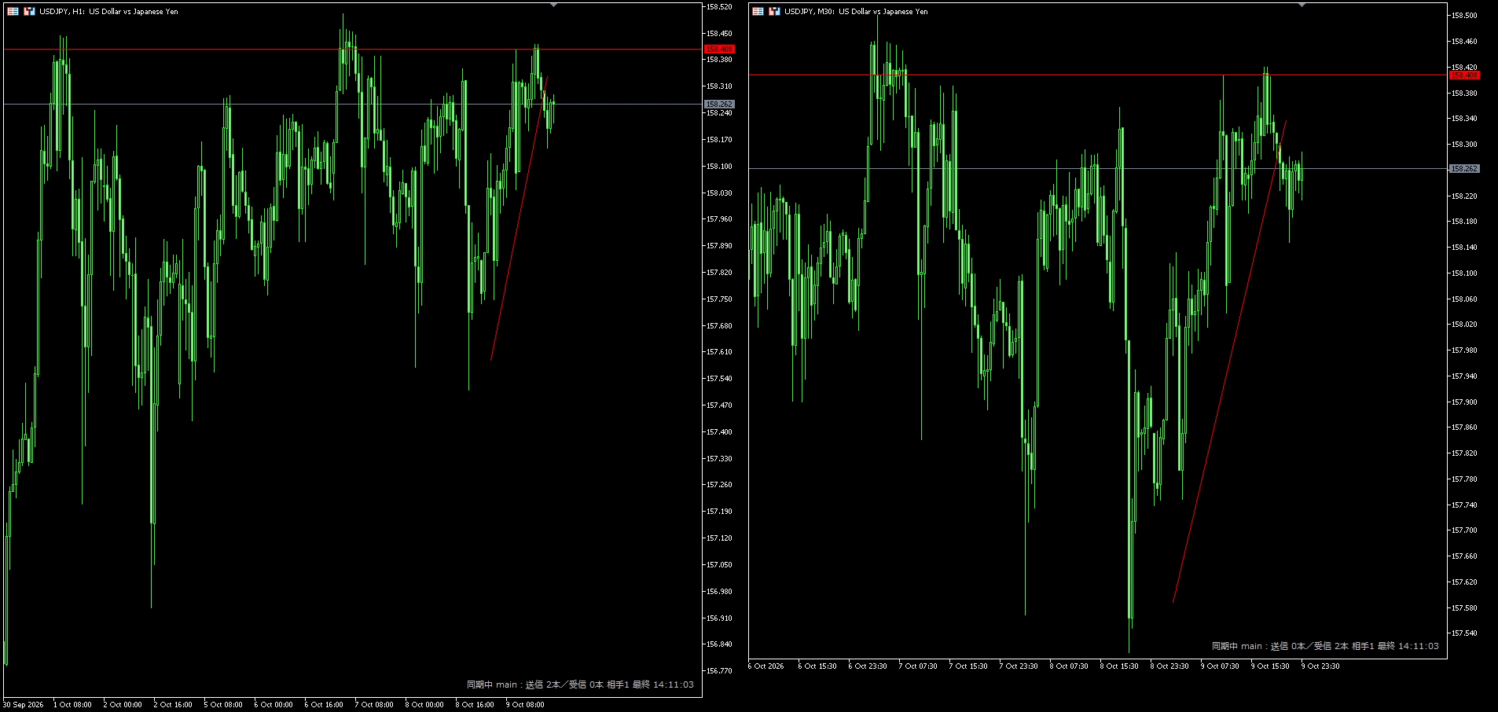Select the red trendline on M30 chart
The width and height of the screenshot is (1498, 712).
point(1230,362)
